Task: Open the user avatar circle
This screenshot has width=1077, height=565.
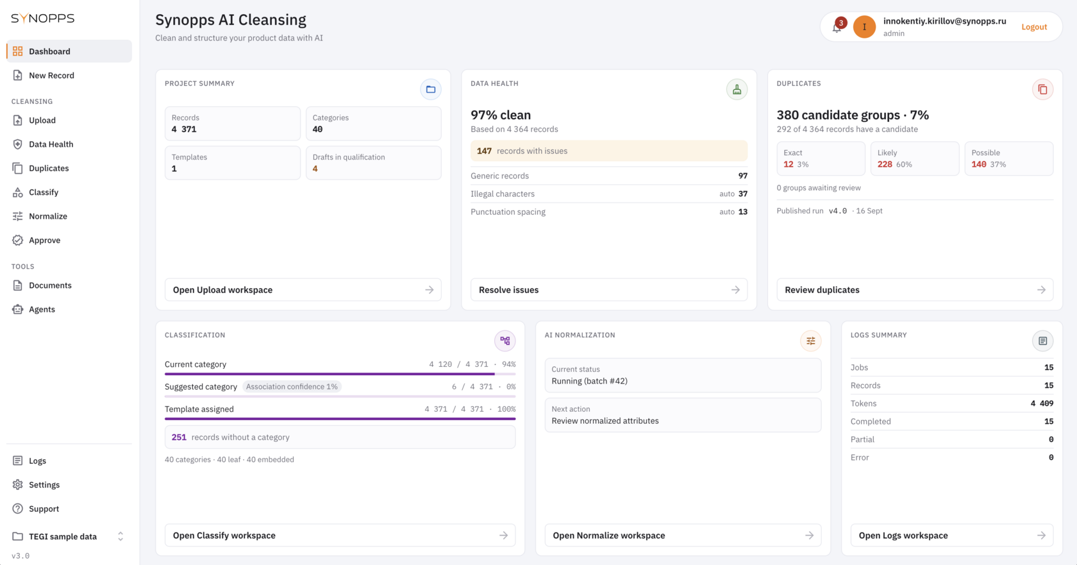Action: (864, 27)
